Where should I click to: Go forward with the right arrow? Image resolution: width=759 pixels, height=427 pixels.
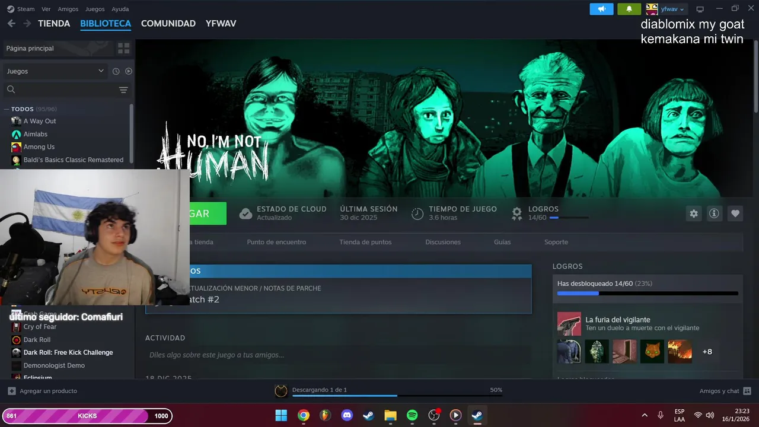pos(27,24)
